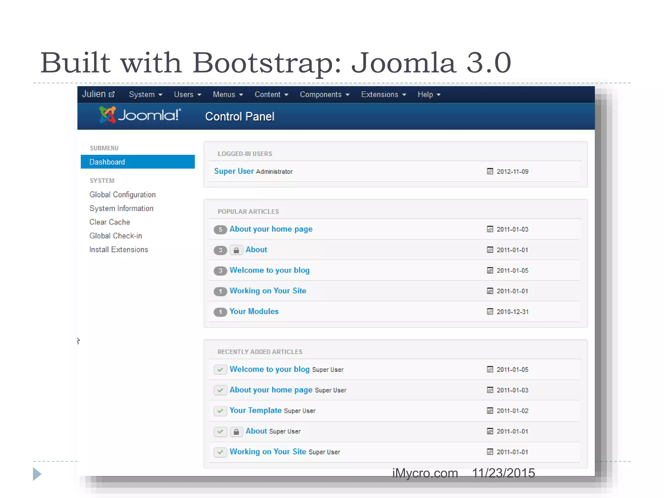
Task: Click the Control Panel title
Action: [240, 116]
